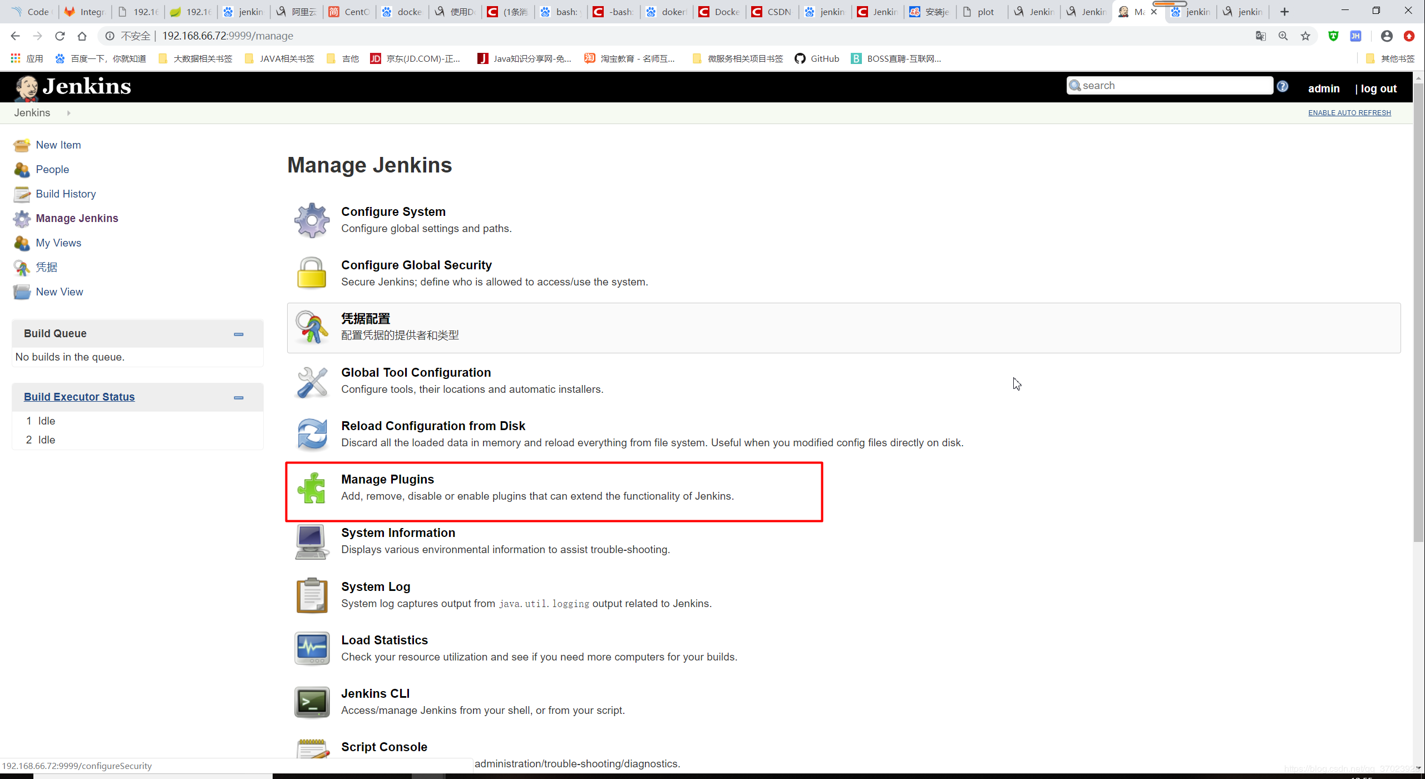Viewport: 1425px width, 779px height.
Task: Click the credentials configuration keys icon
Action: (x=312, y=327)
